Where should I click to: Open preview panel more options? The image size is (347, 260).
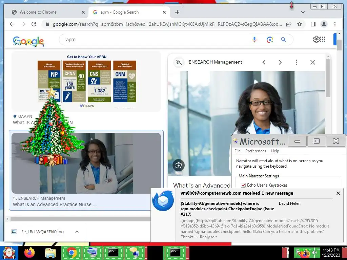point(296,62)
